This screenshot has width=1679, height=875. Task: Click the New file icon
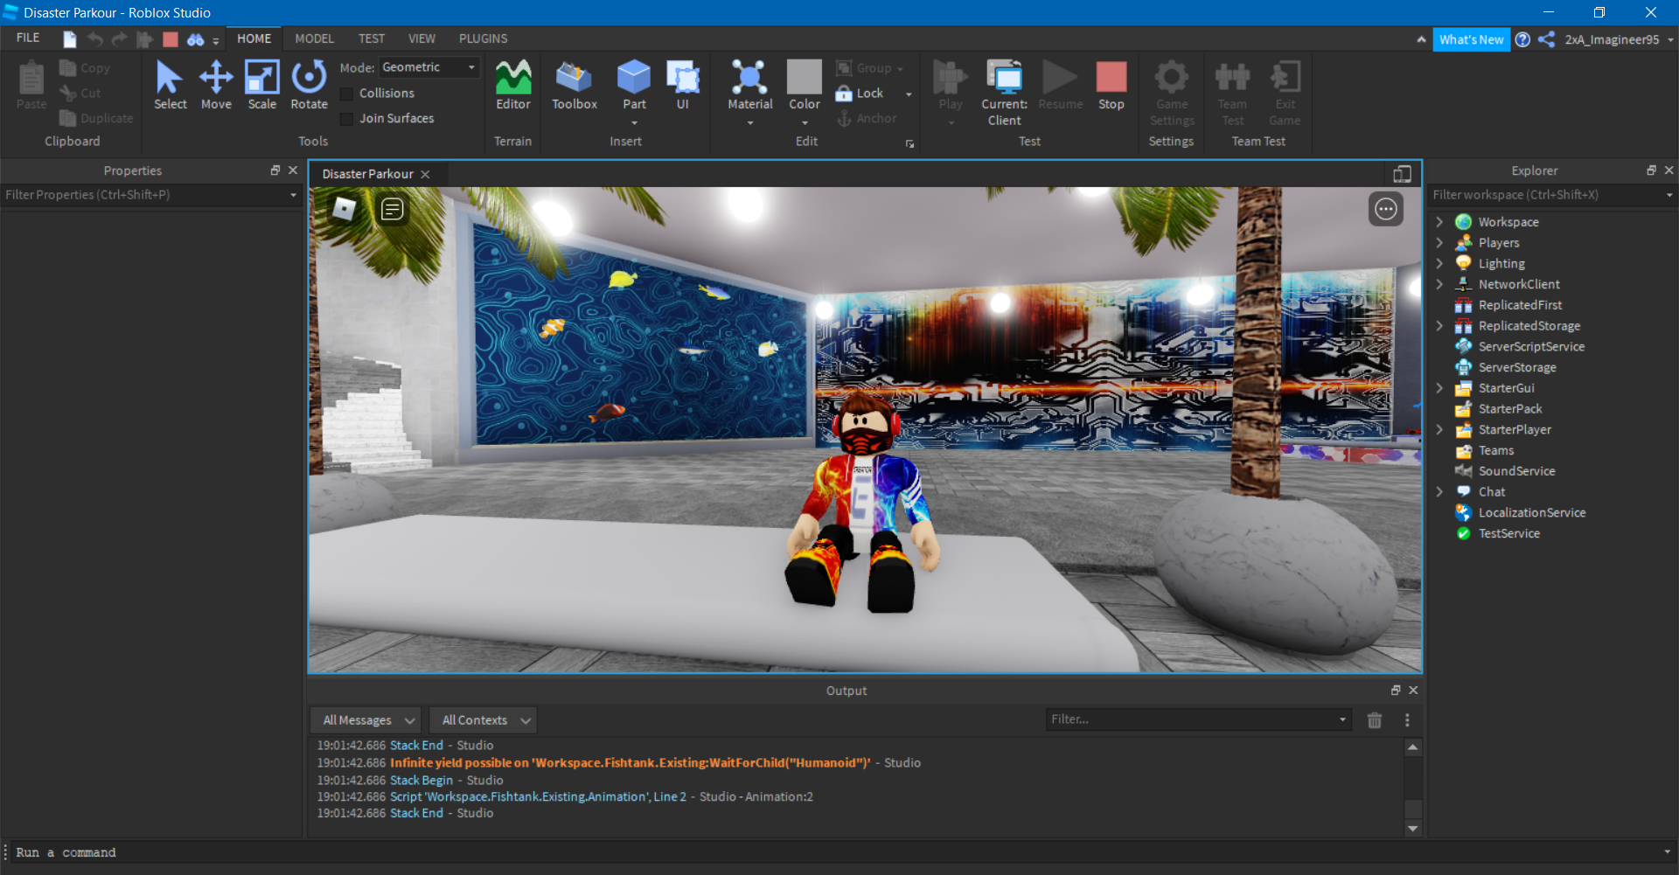(x=70, y=39)
